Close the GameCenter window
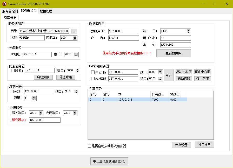Viewport: 233px width, 168px height. point(227,4)
